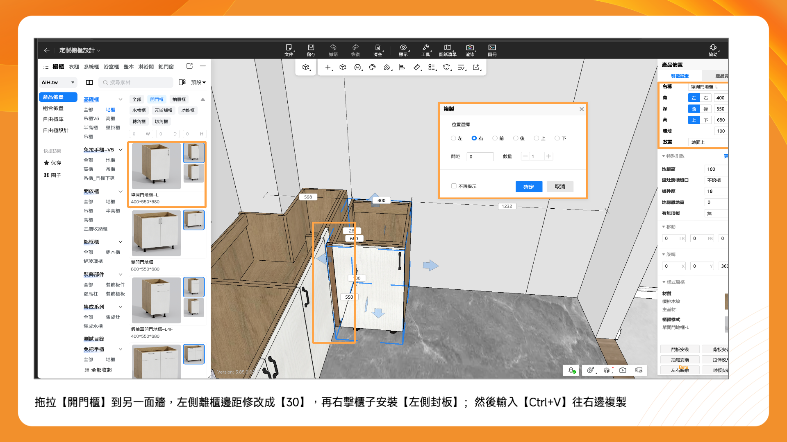Click the align tool icon
787x442 pixels.
(402, 67)
